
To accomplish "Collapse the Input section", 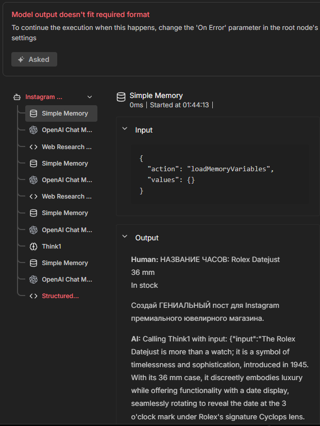I will point(125,129).
